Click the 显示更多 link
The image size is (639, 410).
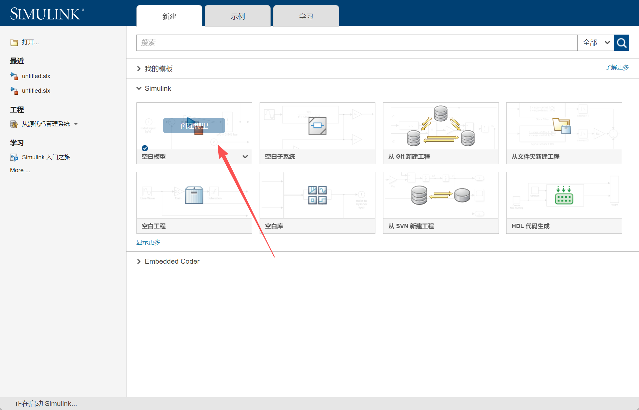[148, 242]
